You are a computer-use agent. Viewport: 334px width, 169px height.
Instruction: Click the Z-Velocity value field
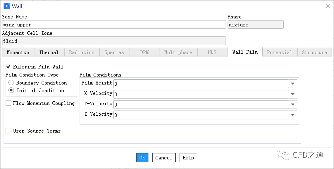(201, 115)
